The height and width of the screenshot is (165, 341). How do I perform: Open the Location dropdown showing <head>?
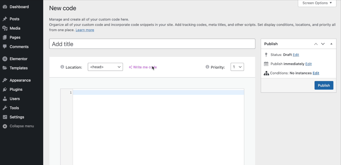pos(105,67)
